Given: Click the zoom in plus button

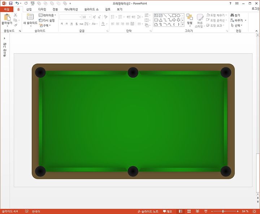Looking at the screenshot, I should [x=238, y=211].
